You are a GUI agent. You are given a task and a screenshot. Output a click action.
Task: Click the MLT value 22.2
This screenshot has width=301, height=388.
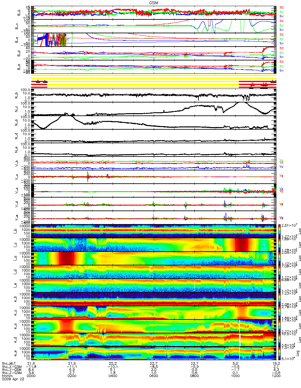tap(113, 364)
